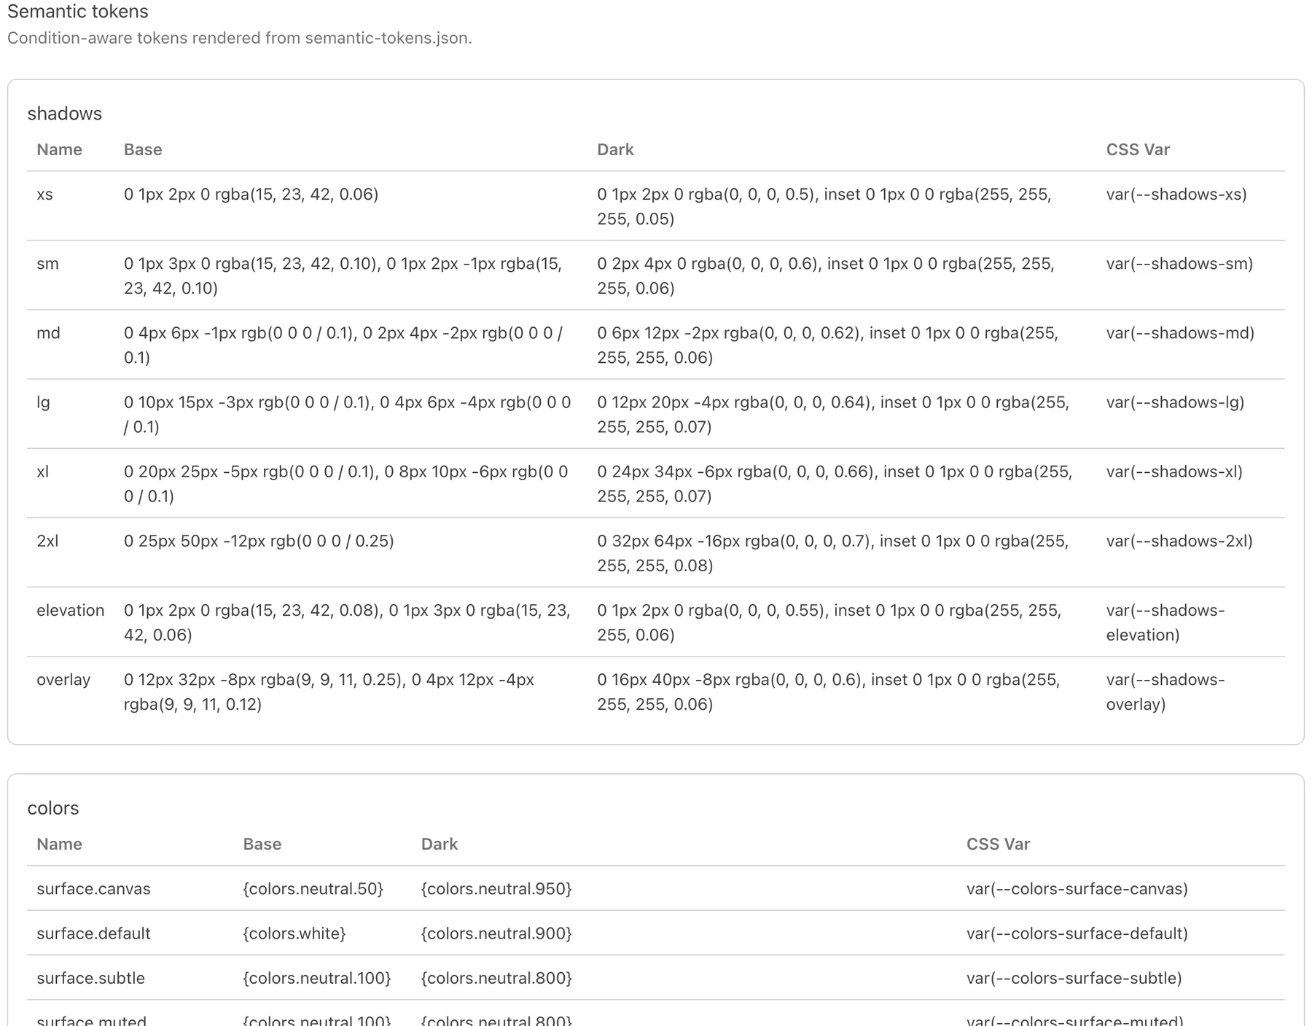Click the '{colors.neutral.900}' dark value
Image resolution: width=1312 pixels, height=1026 pixels.
point(496,933)
